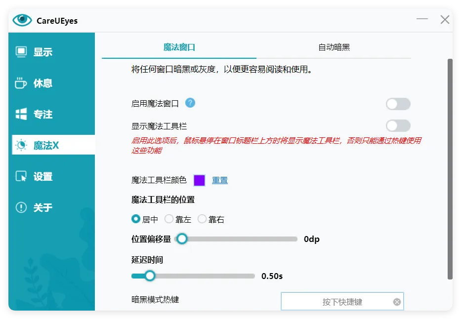Enable the 启用魔法窗口 toggle

click(398, 104)
